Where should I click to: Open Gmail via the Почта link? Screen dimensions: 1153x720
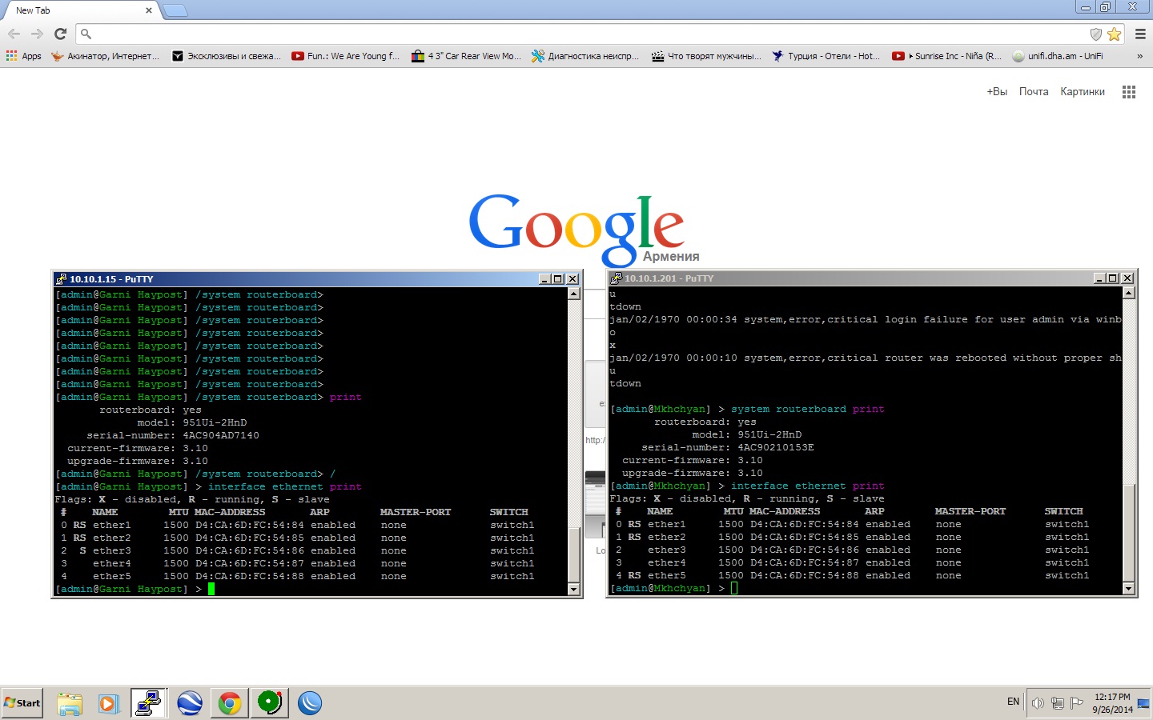(x=1034, y=91)
